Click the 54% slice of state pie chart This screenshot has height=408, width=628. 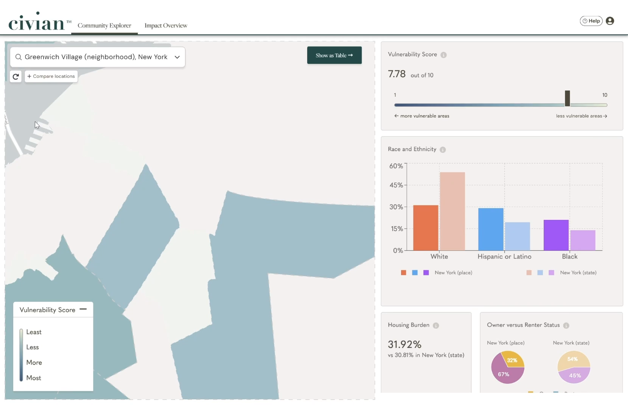[573, 359]
